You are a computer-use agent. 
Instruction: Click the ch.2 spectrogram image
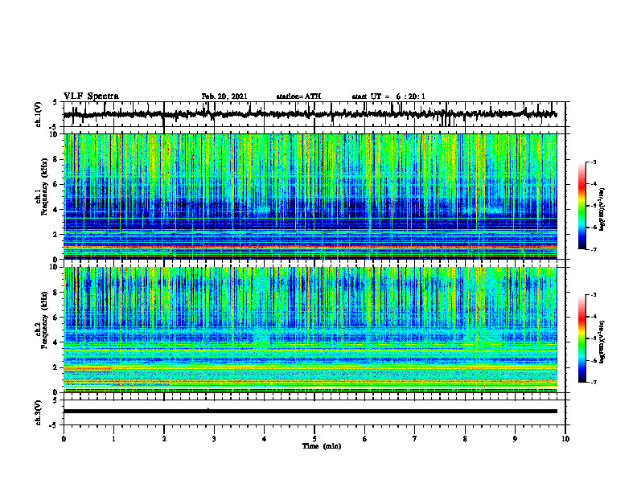[310, 330]
